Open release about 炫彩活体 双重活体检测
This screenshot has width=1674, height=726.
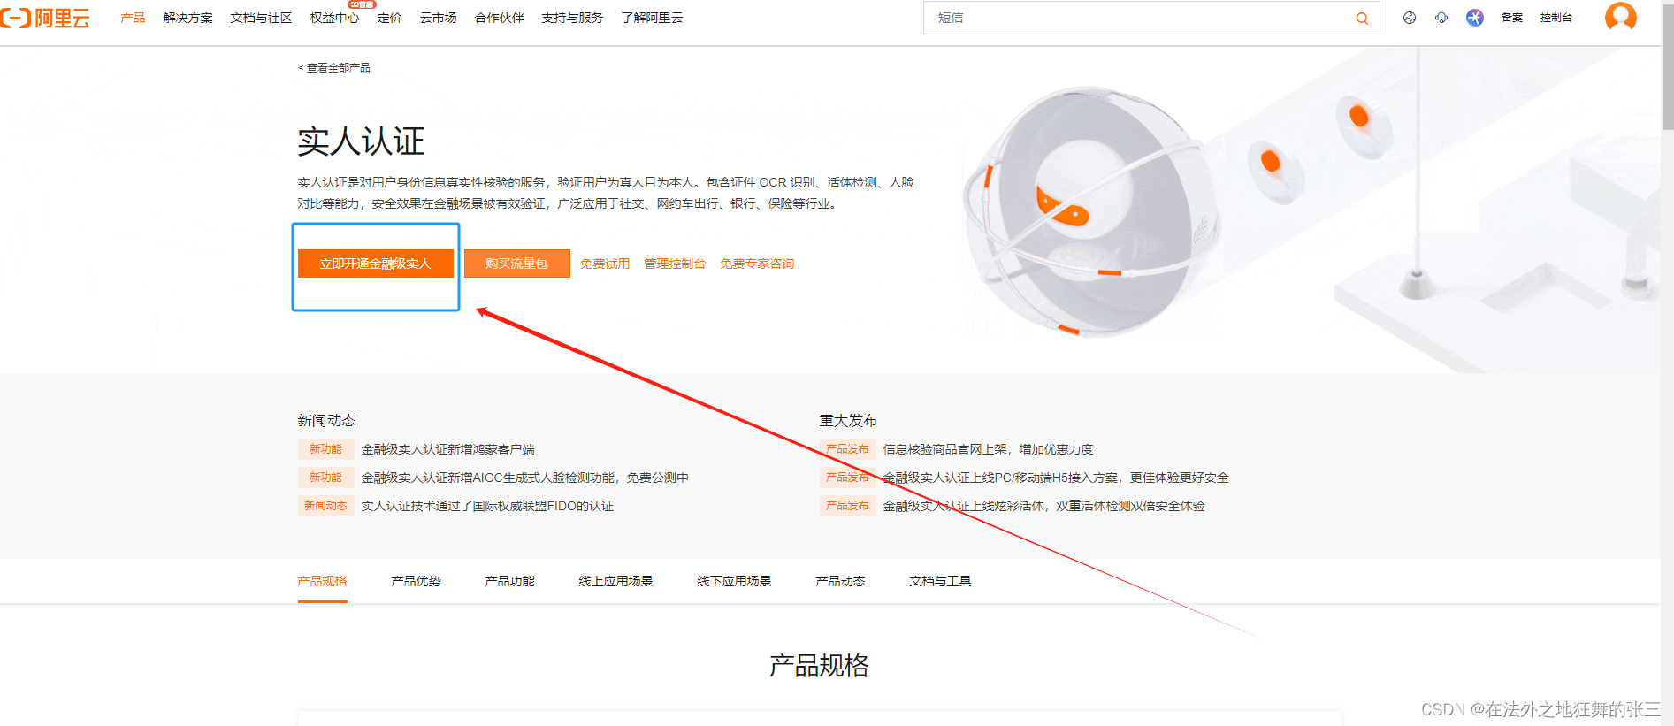pos(1043,506)
